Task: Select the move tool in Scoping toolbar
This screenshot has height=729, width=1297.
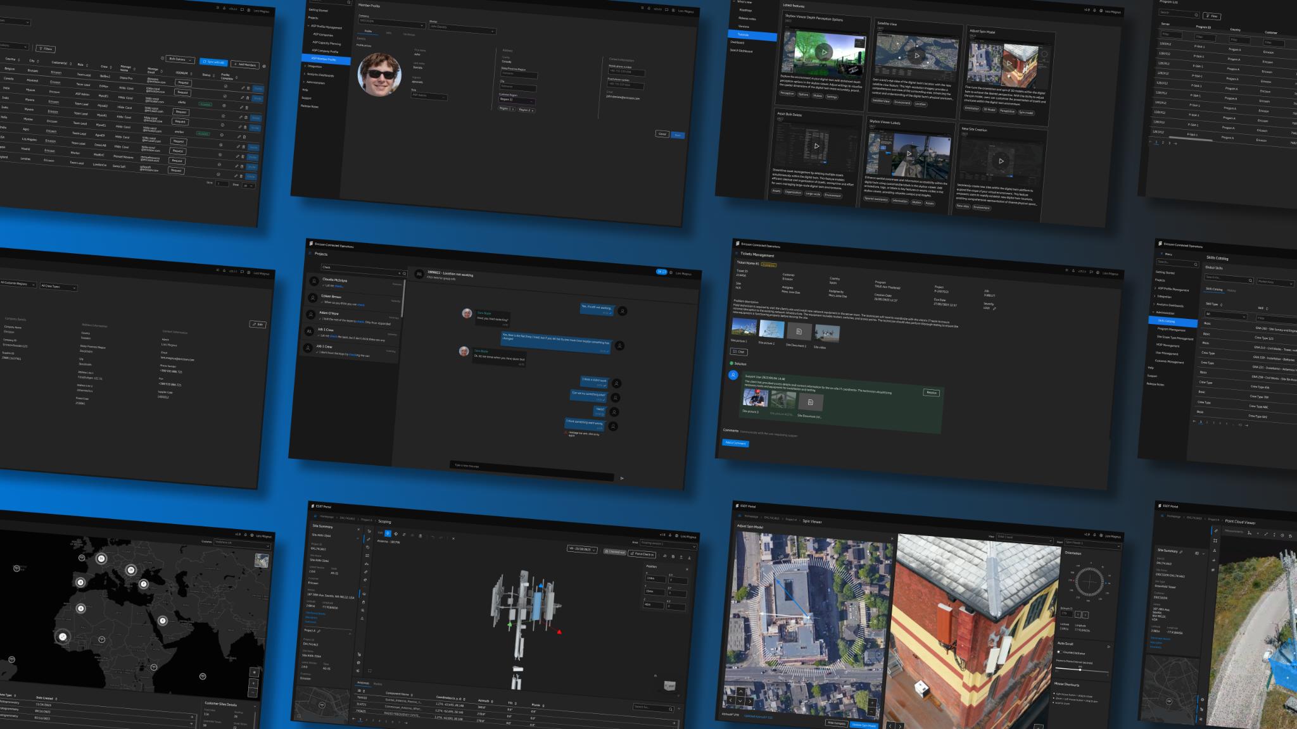Action: pyautogui.click(x=388, y=533)
